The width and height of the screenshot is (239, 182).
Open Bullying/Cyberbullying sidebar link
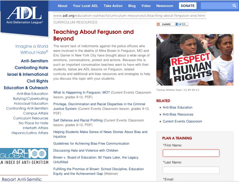[31, 98]
